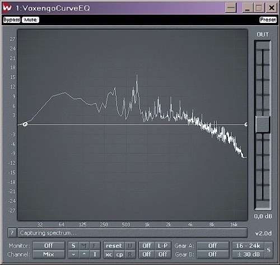280x265 pixels.
Task: Click the U undo button
Action: [x=130, y=245]
